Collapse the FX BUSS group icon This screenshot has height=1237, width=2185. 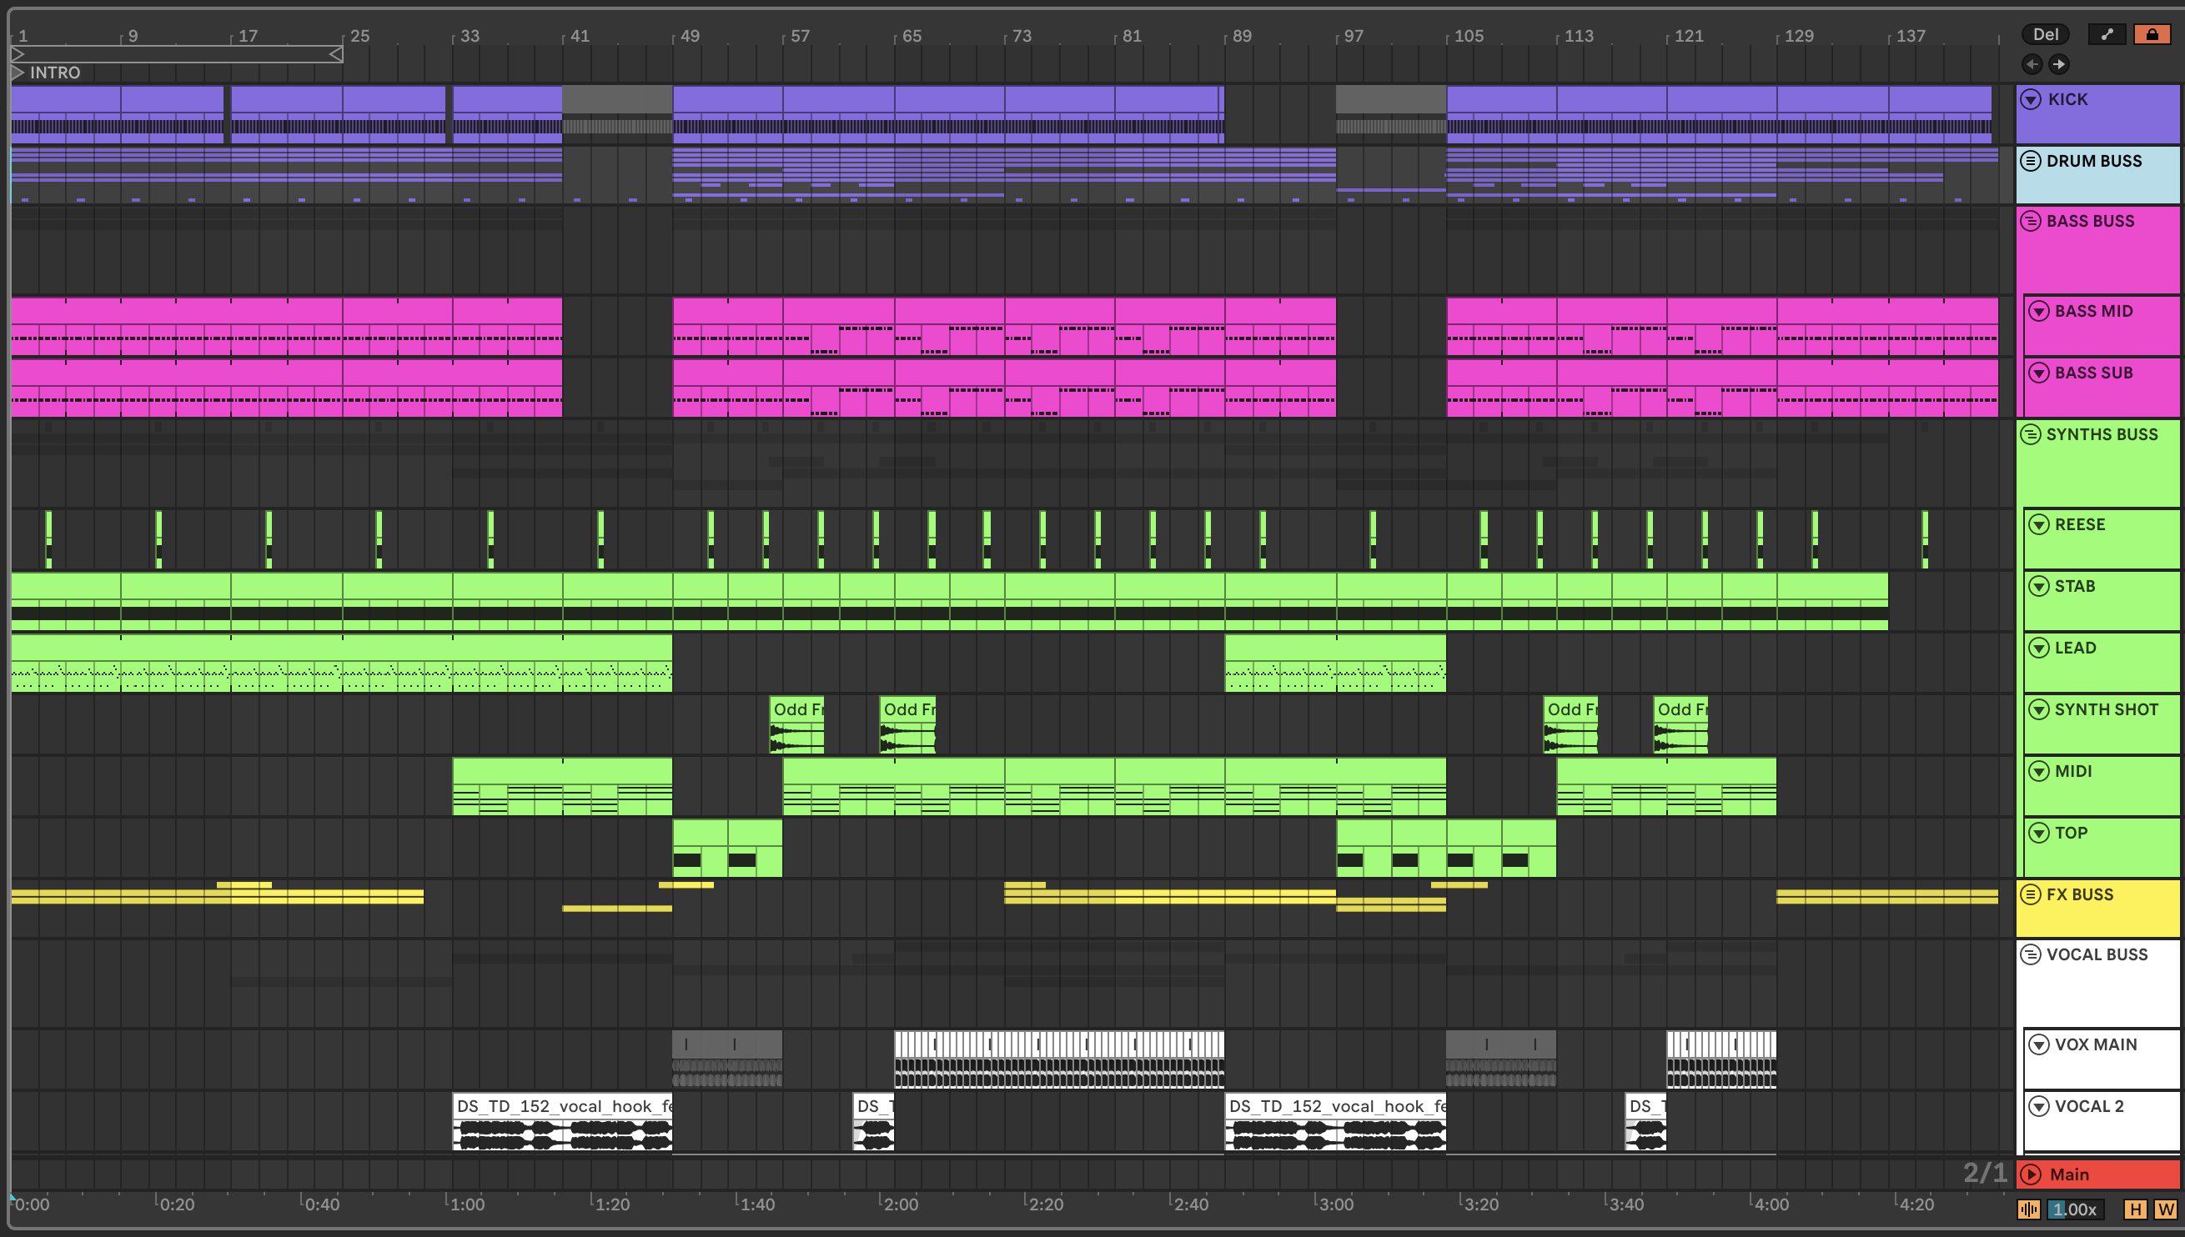tap(2031, 894)
